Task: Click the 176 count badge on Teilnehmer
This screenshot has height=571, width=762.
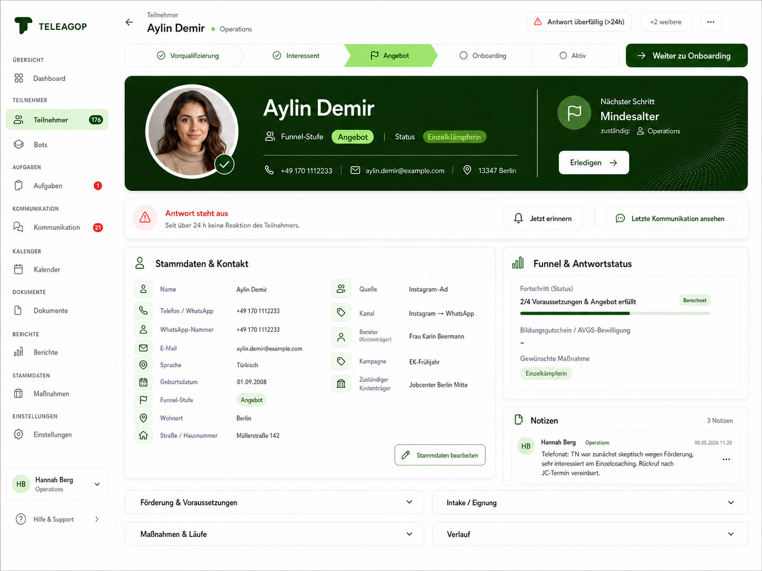Action: (x=96, y=120)
